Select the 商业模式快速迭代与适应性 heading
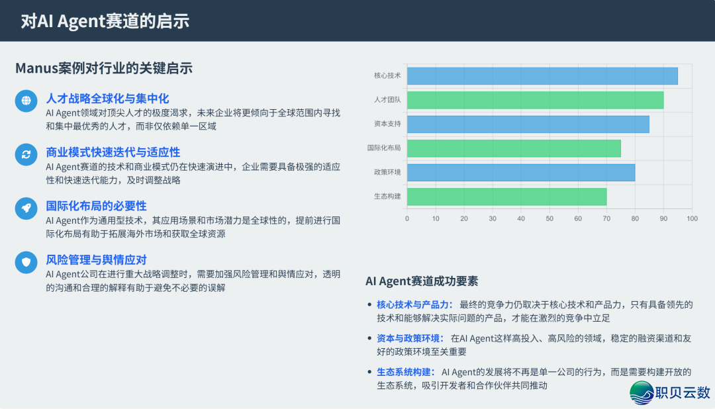 click(113, 152)
